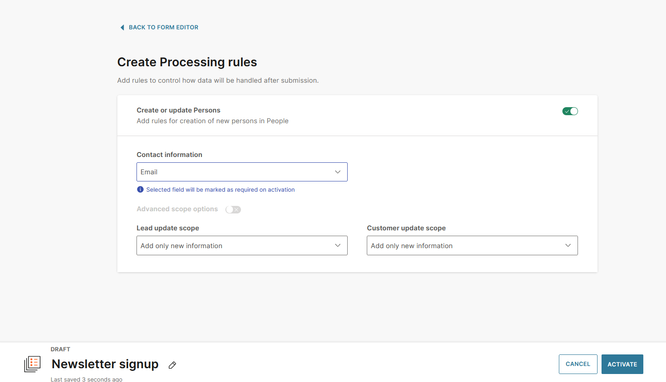Click the chevron in Lead update scope box
This screenshot has width=666, height=382.
(338, 245)
